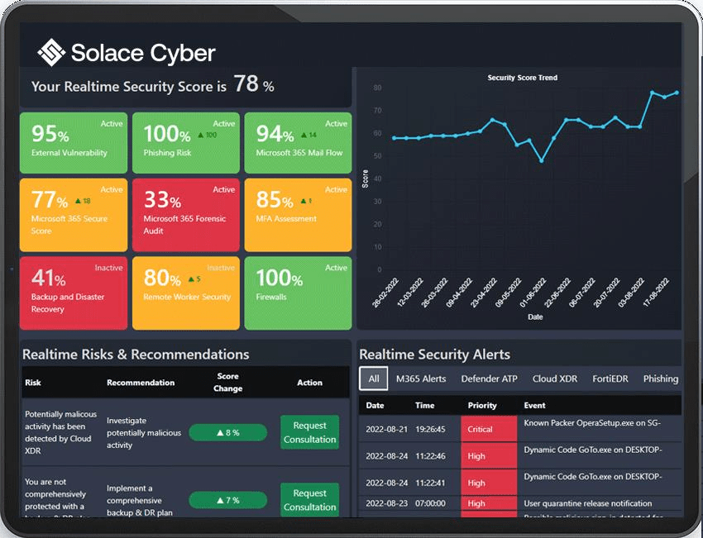Open the Phishing Risk 100% tile
The height and width of the screenshot is (538, 703).
186,143
